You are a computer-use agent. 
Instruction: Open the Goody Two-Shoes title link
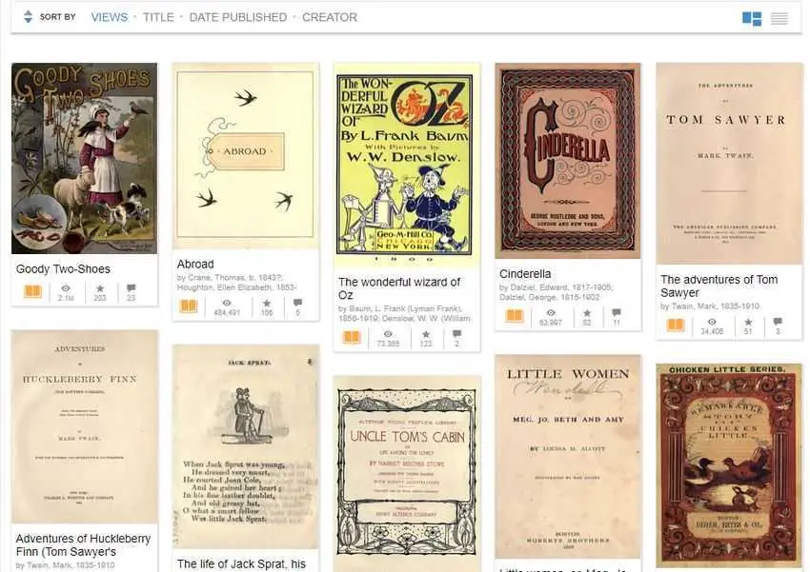pyautogui.click(x=63, y=269)
